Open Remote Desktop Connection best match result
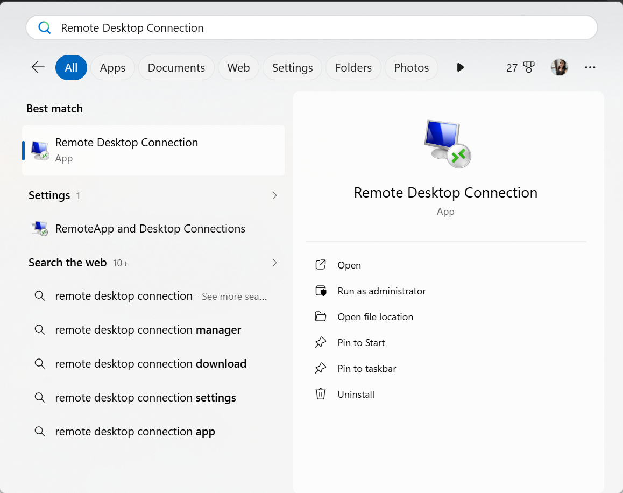This screenshot has width=623, height=493. pos(153,150)
